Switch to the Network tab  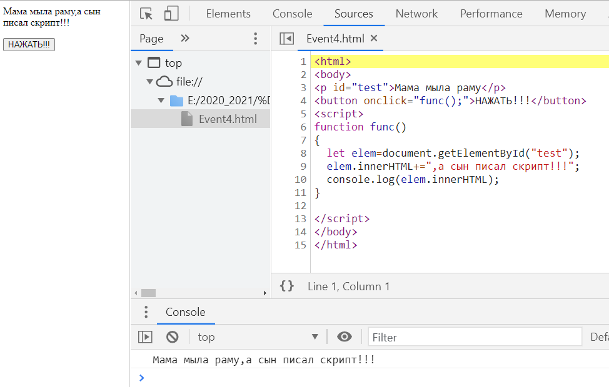(x=416, y=14)
